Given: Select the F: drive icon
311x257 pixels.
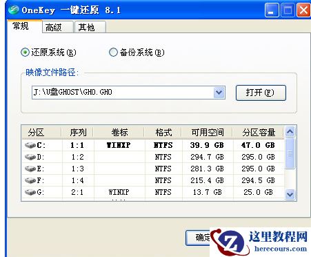Looking at the screenshot, I should [x=30, y=180].
